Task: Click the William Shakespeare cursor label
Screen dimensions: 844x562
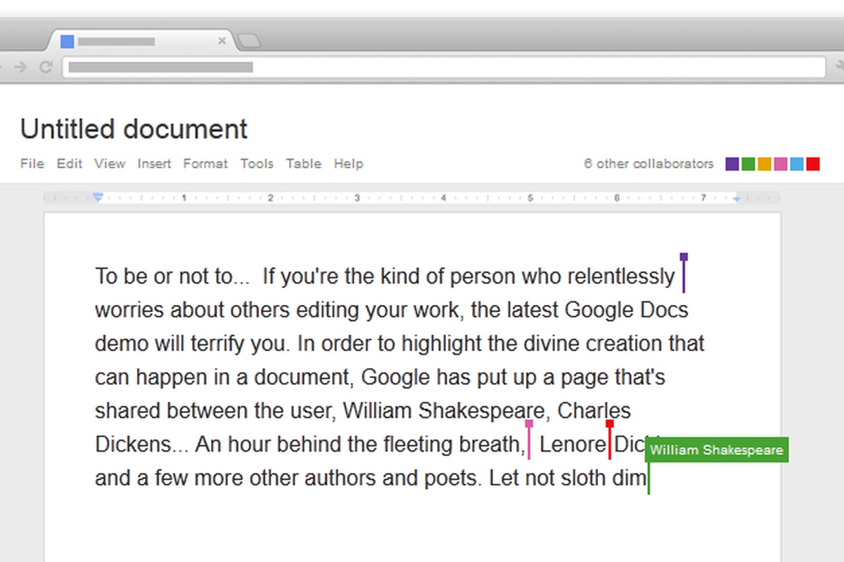Action: point(717,450)
